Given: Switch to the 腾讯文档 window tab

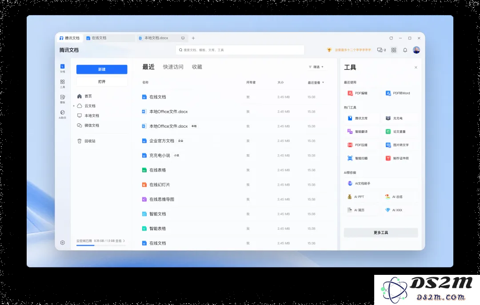Looking at the screenshot, I should (x=69, y=38).
